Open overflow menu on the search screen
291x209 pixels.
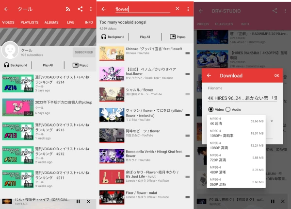pos(188,9)
